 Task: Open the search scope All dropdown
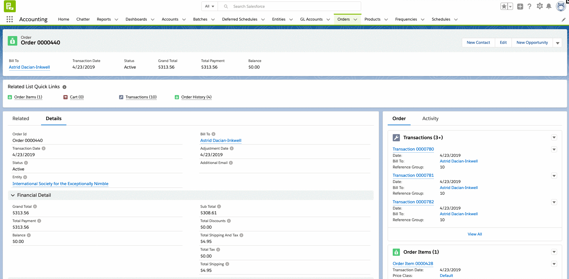(210, 6)
